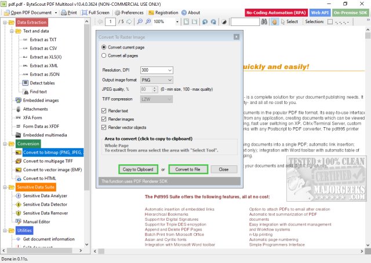Viewport: 371px width, 263px height.
Task: Click the fit width view icon
Action: coord(195,22)
